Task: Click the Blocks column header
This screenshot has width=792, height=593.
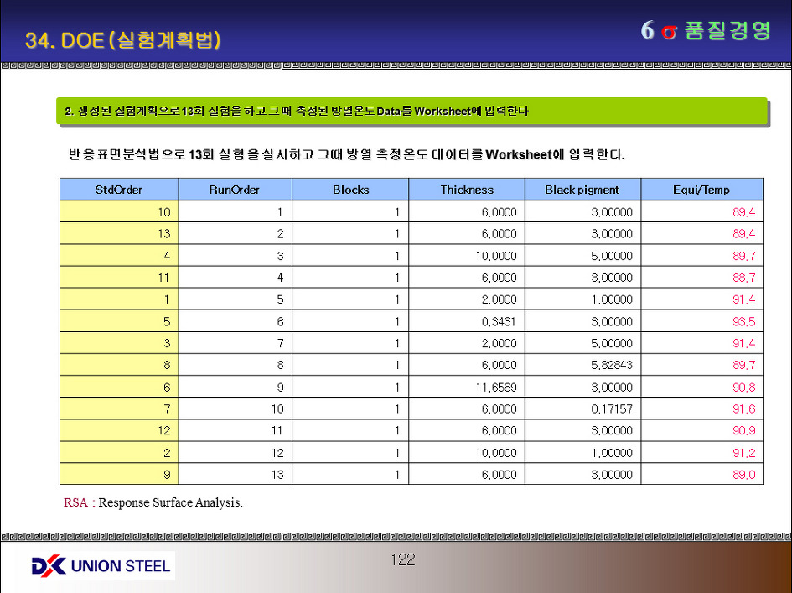Action: 350,190
